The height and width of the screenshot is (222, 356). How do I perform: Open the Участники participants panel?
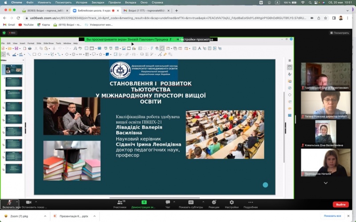(119, 203)
